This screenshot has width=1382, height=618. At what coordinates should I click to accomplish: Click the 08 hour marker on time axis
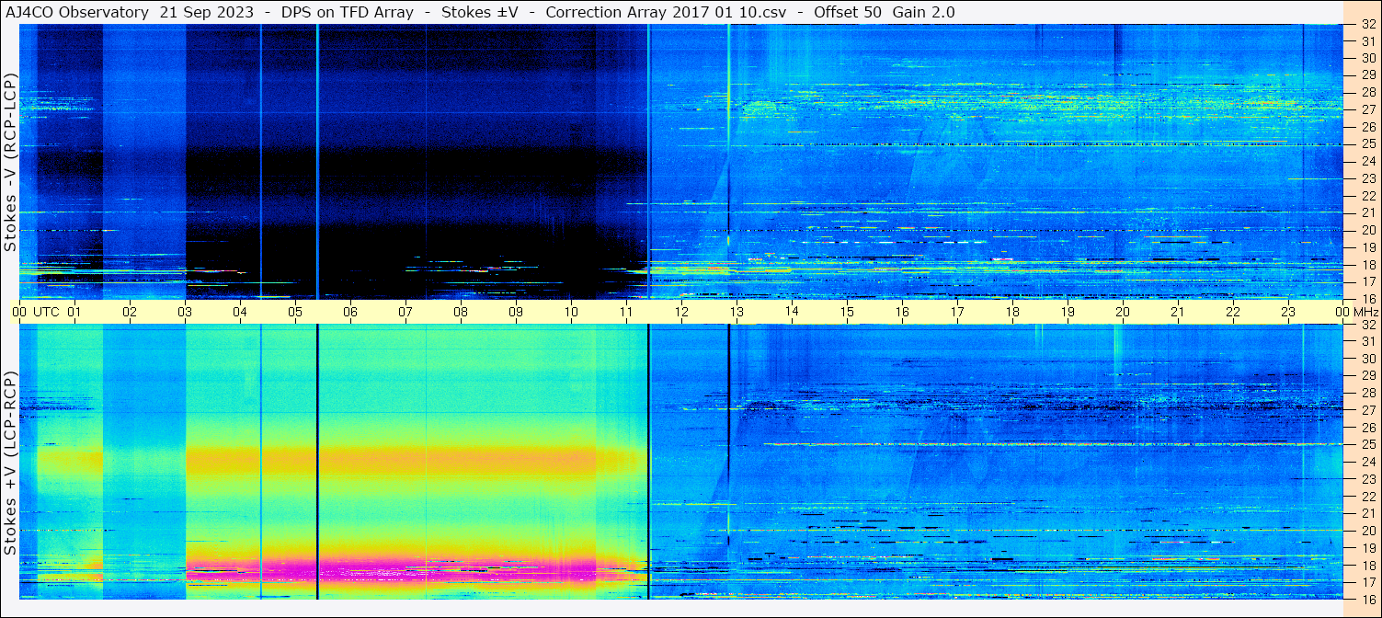point(461,312)
